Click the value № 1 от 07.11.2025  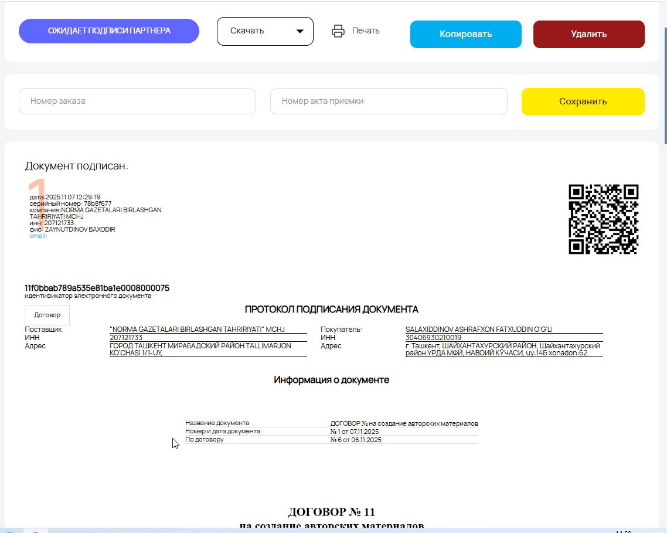355,432
